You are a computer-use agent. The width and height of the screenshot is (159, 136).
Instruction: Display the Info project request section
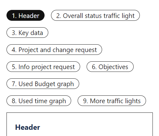(43, 67)
